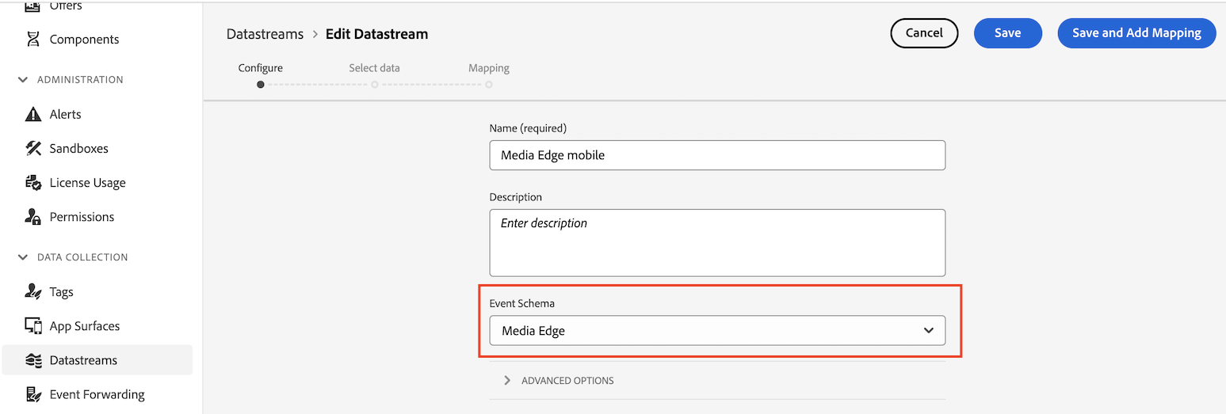Open the Datastreams stack icon
The width and height of the screenshot is (1226, 414).
tap(32, 360)
